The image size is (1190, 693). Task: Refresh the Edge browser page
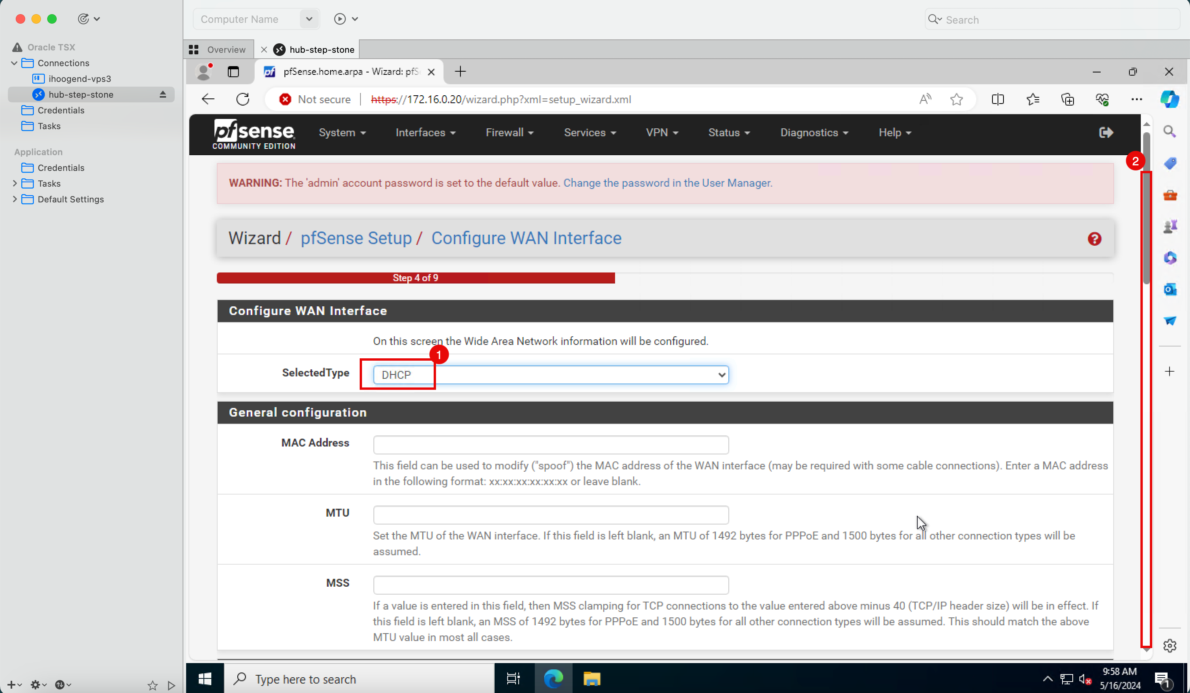[x=243, y=99]
